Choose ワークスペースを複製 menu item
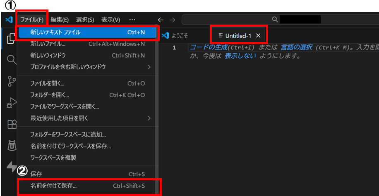Viewport: 379px width, 196px height. (87, 158)
